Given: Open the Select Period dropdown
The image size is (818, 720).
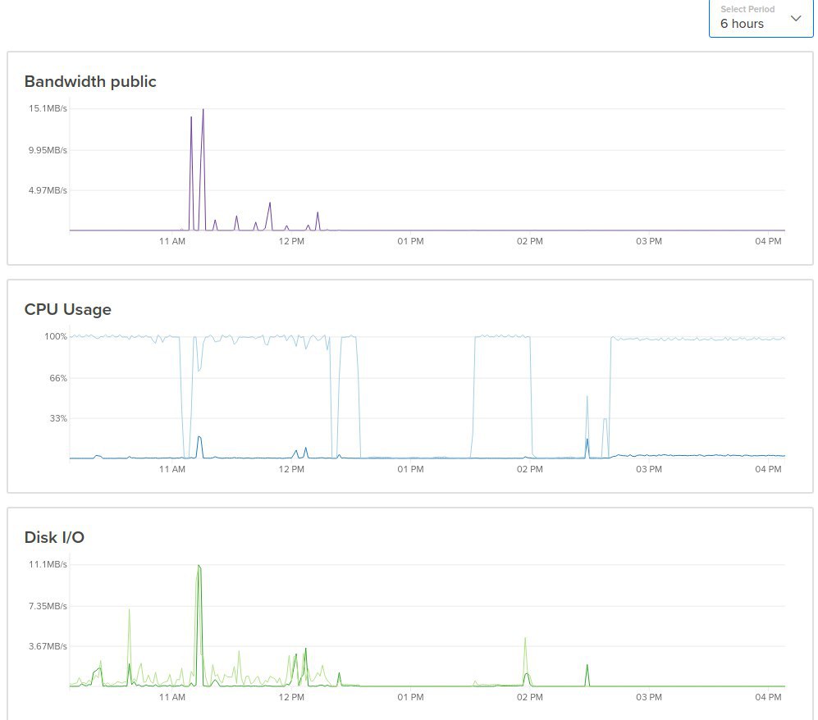Looking at the screenshot, I should pos(761,18).
